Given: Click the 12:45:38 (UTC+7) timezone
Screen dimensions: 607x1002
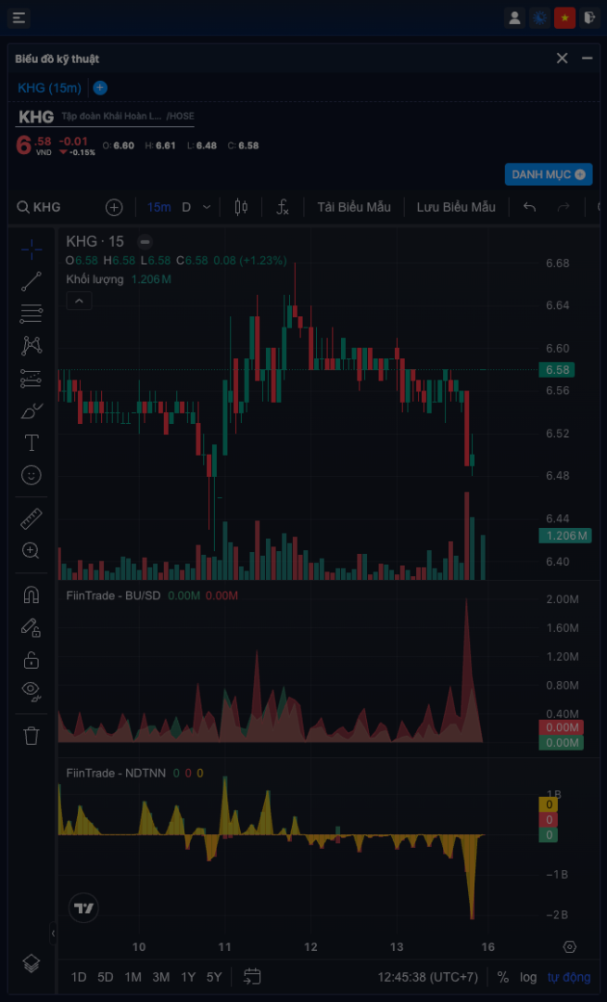Looking at the screenshot, I should [x=427, y=977].
